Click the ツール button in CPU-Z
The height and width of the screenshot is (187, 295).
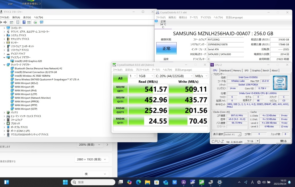250,141
